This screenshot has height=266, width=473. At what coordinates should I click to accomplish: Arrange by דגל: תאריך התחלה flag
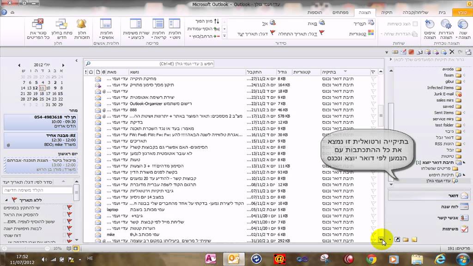tap(301, 33)
